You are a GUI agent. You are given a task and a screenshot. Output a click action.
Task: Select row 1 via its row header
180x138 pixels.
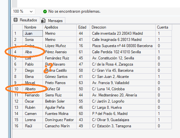18,33
